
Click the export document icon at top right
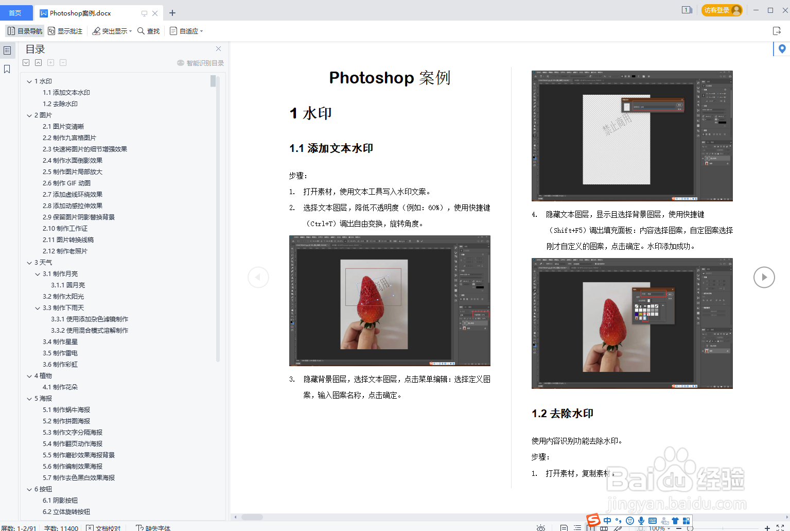(777, 31)
